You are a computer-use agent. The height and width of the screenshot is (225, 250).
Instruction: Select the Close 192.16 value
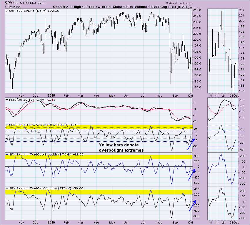tap(123, 7)
